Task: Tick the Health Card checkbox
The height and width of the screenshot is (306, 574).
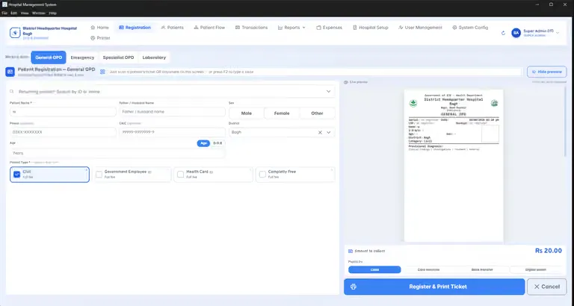Action: (180, 175)
